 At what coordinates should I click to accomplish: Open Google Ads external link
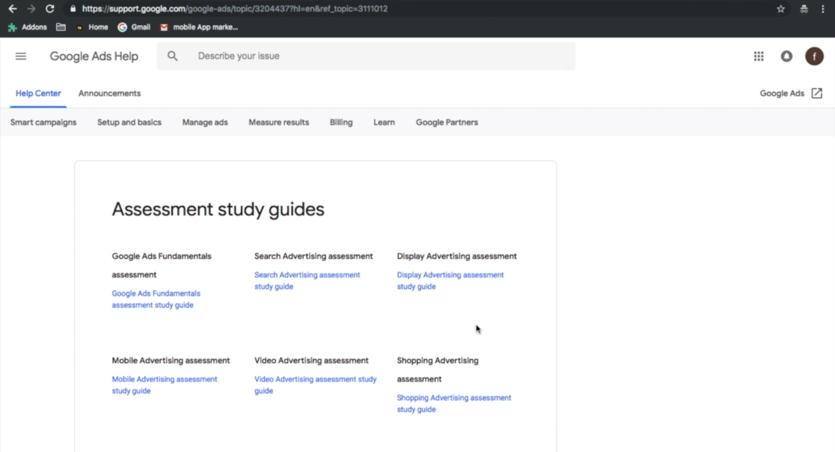790,93
